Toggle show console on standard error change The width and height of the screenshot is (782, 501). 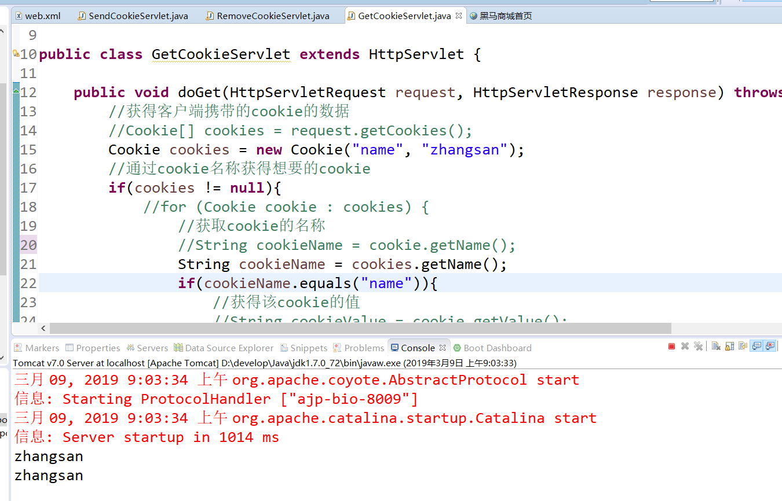point(770,347)
